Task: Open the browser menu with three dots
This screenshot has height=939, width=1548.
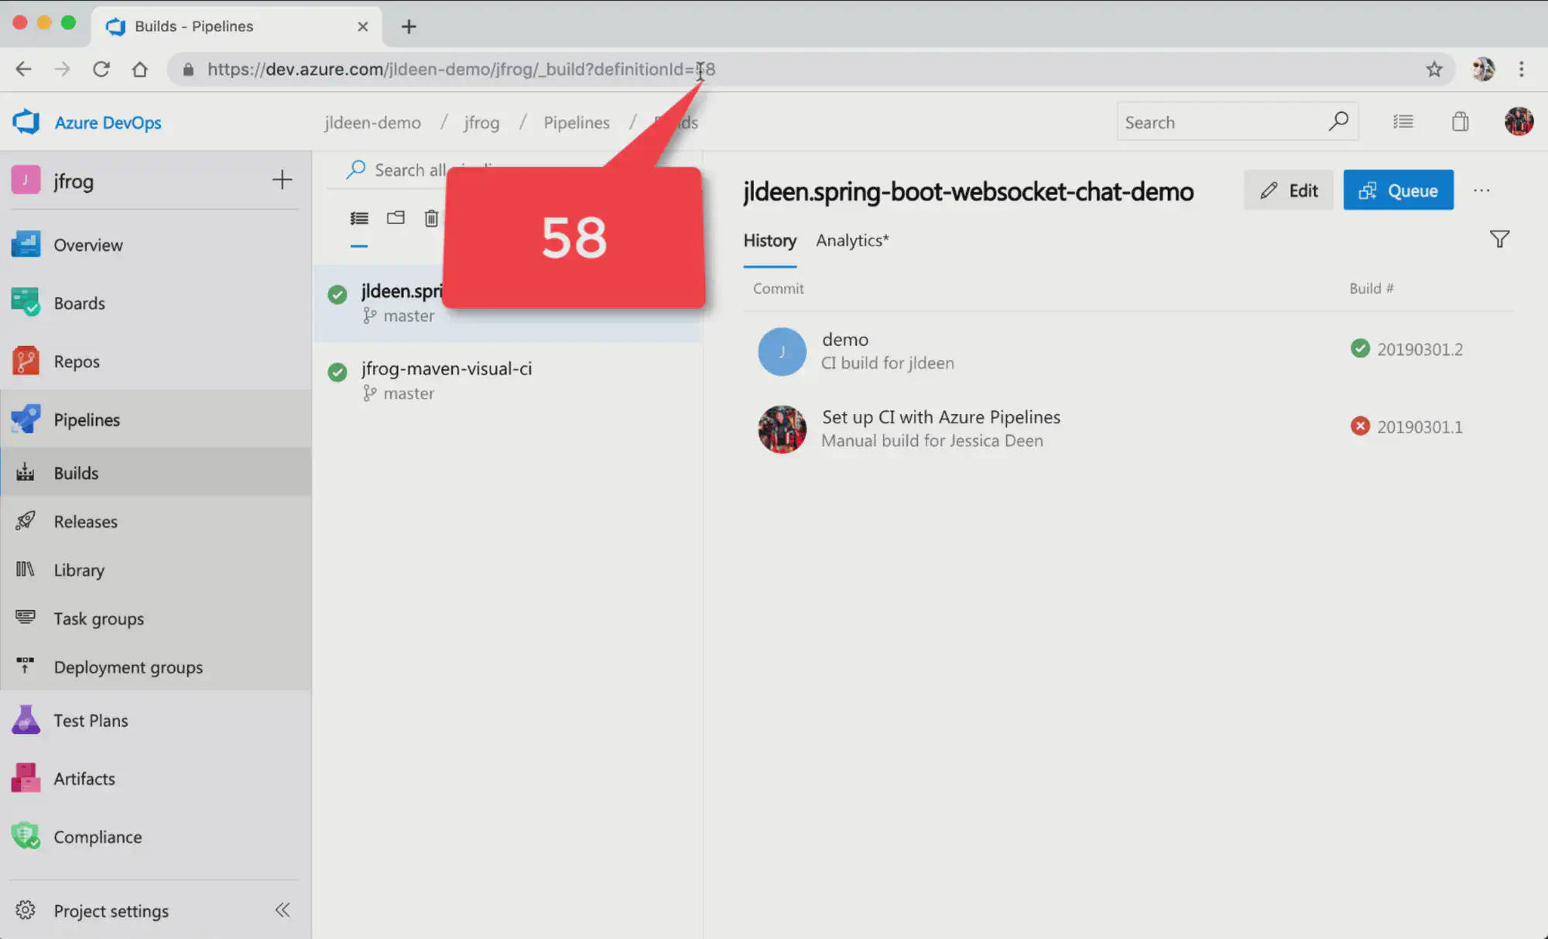Action: click(1520, 69)
